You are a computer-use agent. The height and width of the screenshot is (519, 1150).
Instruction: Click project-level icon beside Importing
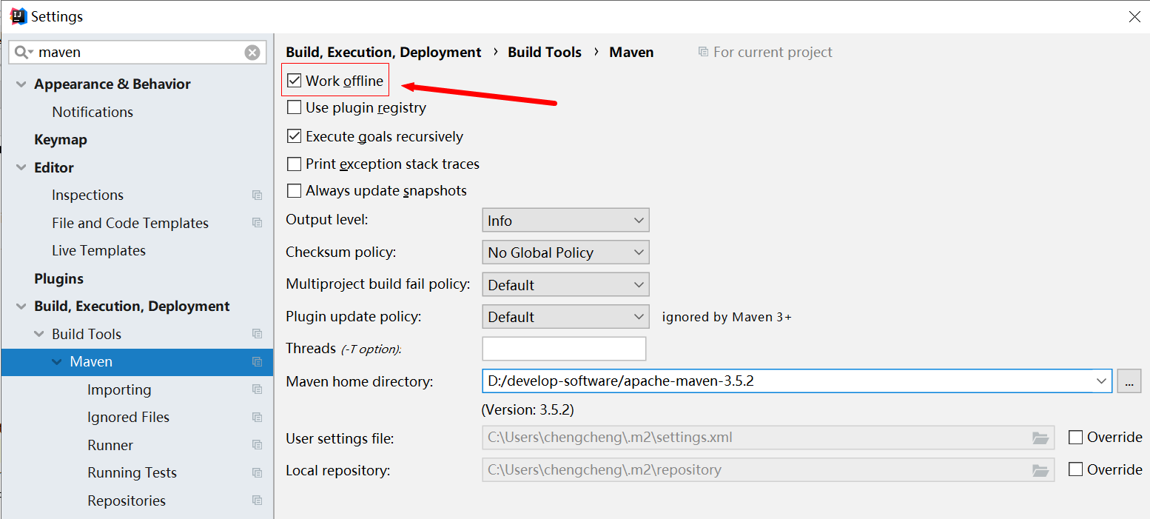click(257, 390)
